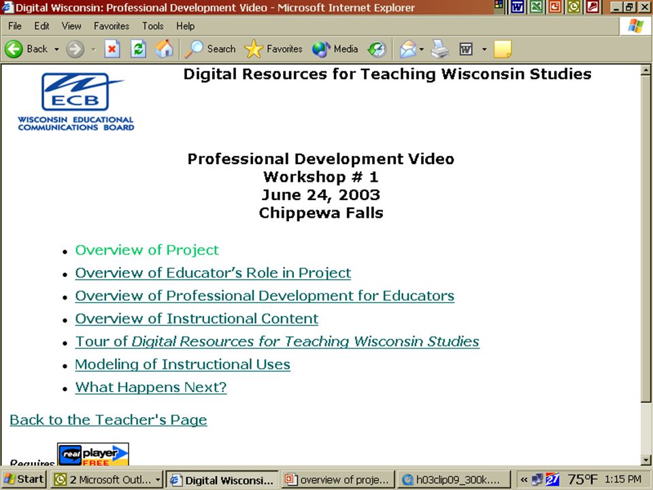653x490 pixels.
Task: Open the Favorites menu
Action: (111, 27)
